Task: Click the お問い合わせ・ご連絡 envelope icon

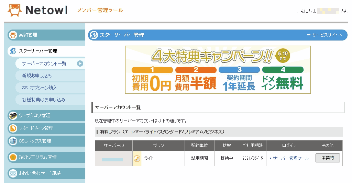Action: coord(13,173)
